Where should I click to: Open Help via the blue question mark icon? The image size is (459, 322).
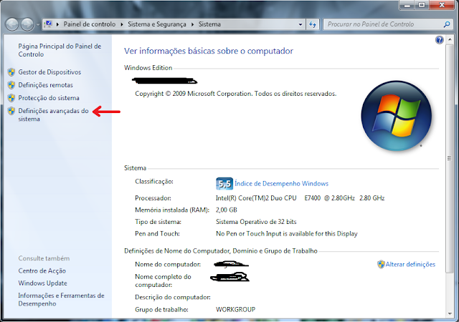coord(439,40)
